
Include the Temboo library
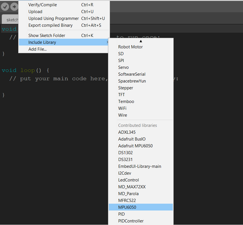141,102
